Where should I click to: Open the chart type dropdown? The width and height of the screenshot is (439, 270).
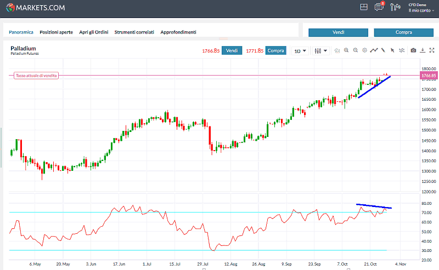[x=320, y=51]
